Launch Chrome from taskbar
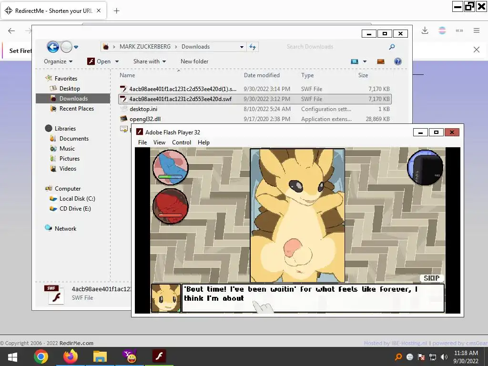 click(x=41, y=356)
